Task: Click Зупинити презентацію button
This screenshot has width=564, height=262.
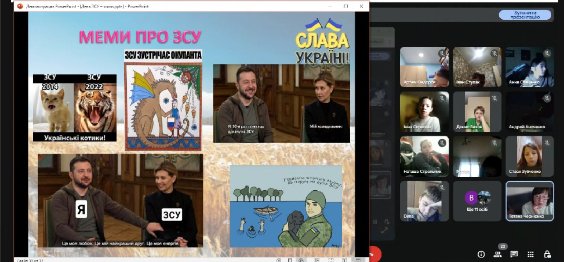Action: point(525,15)
